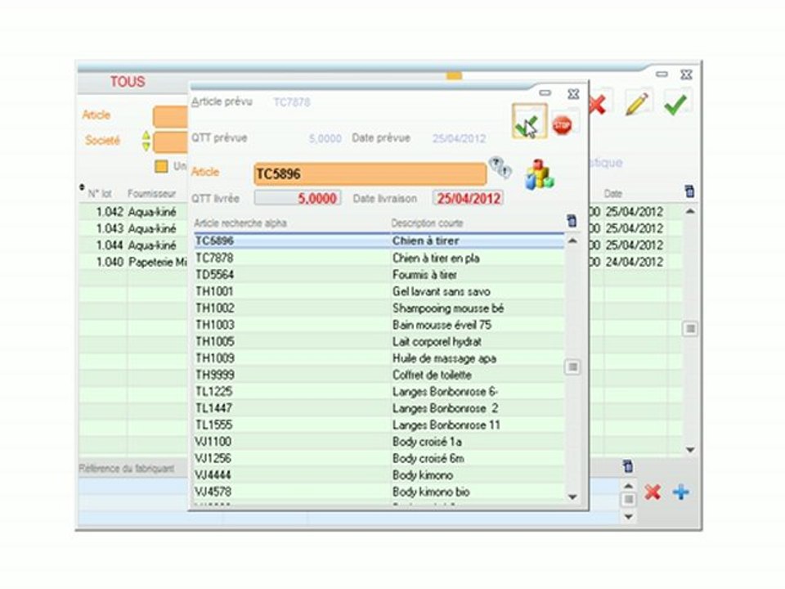
Task: Click the yellow pencil edit icon
Action: tap(637, 103)
